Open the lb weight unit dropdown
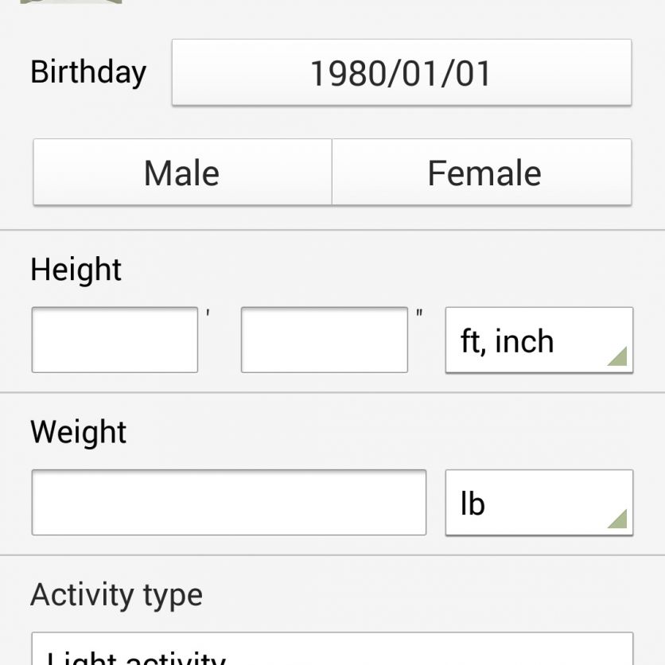The image size is (665, 665). click(539, 503)
